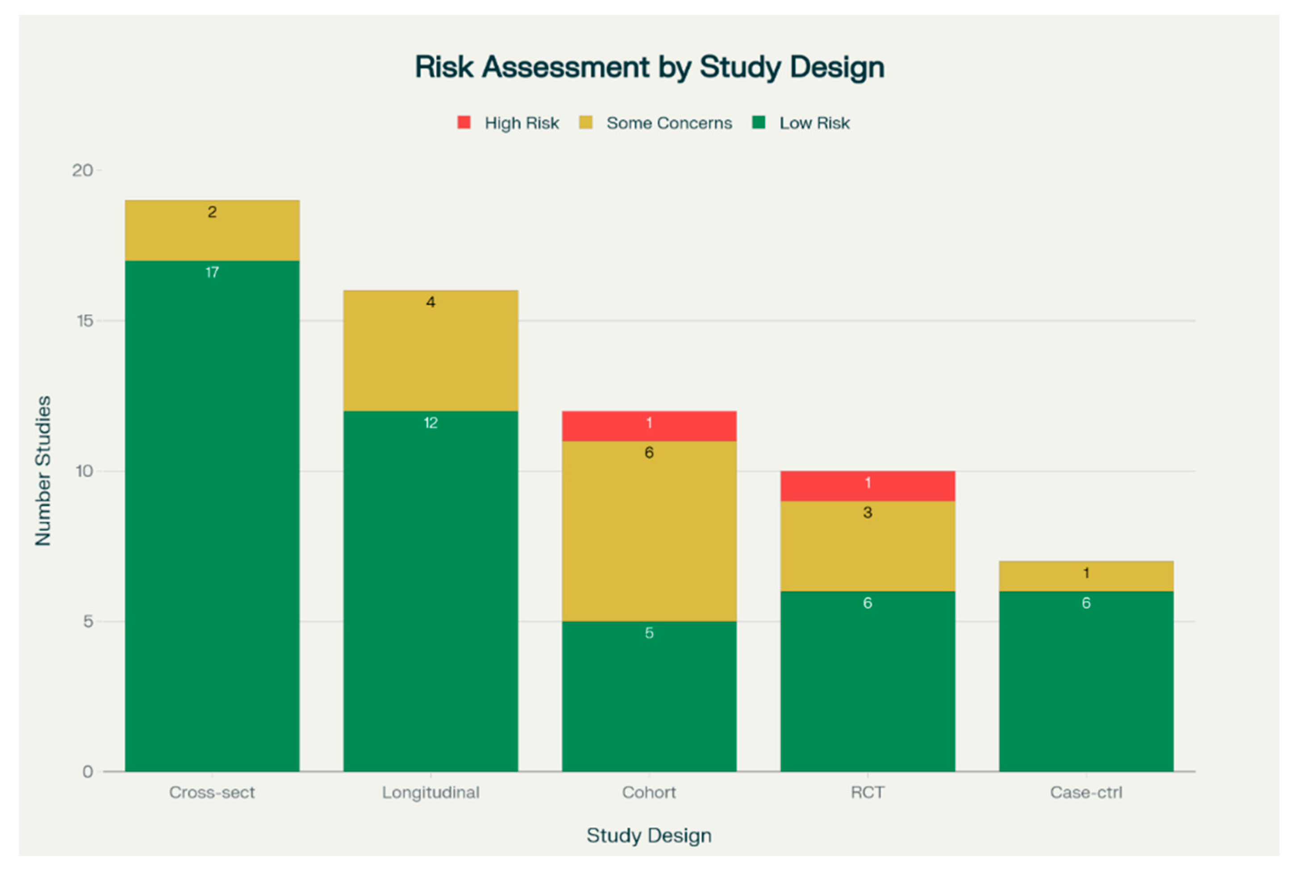Click the Case-ctrl green bar labeled 6
Screen dimensions: 1294x869
tap(1085, 681)
